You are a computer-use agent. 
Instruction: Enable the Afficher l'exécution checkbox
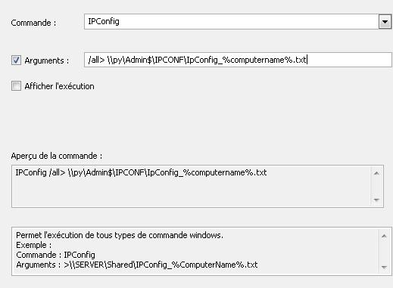(16, 86)
